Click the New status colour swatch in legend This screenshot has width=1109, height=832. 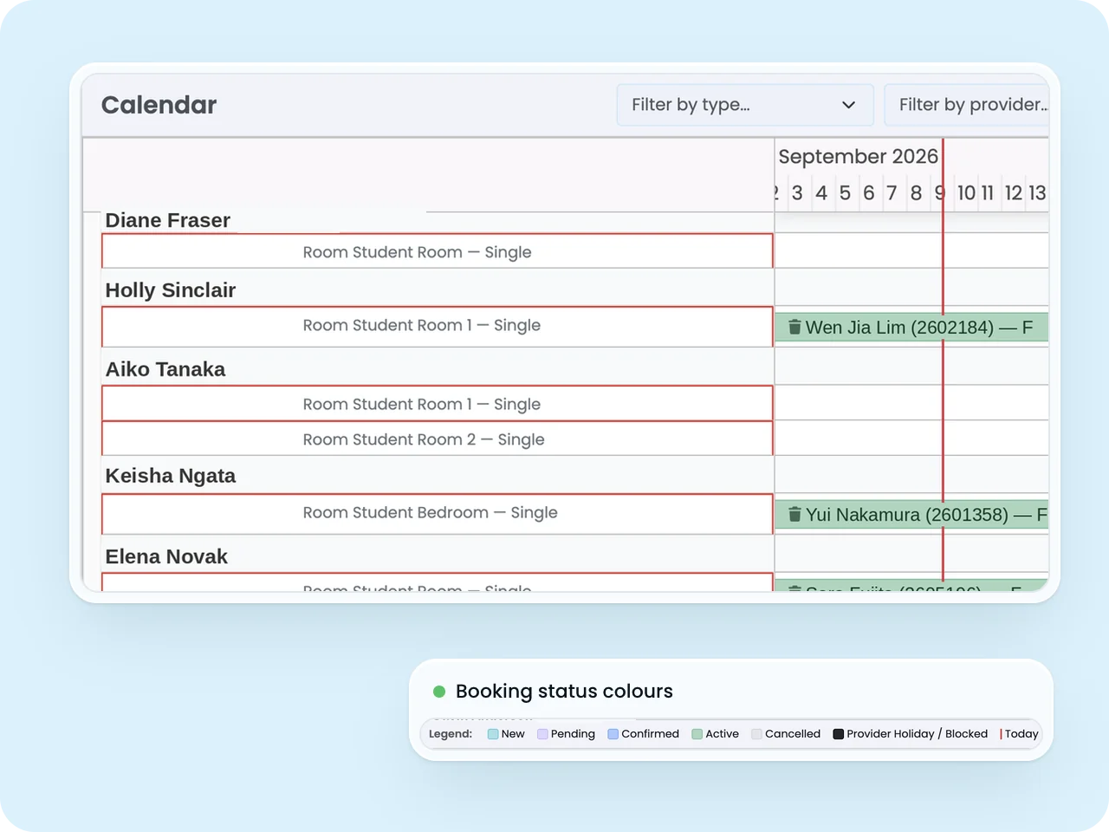coord(493,734)
